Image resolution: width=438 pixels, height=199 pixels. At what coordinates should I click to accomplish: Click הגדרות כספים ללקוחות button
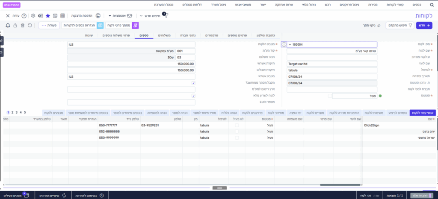click(x=83, y=25)
